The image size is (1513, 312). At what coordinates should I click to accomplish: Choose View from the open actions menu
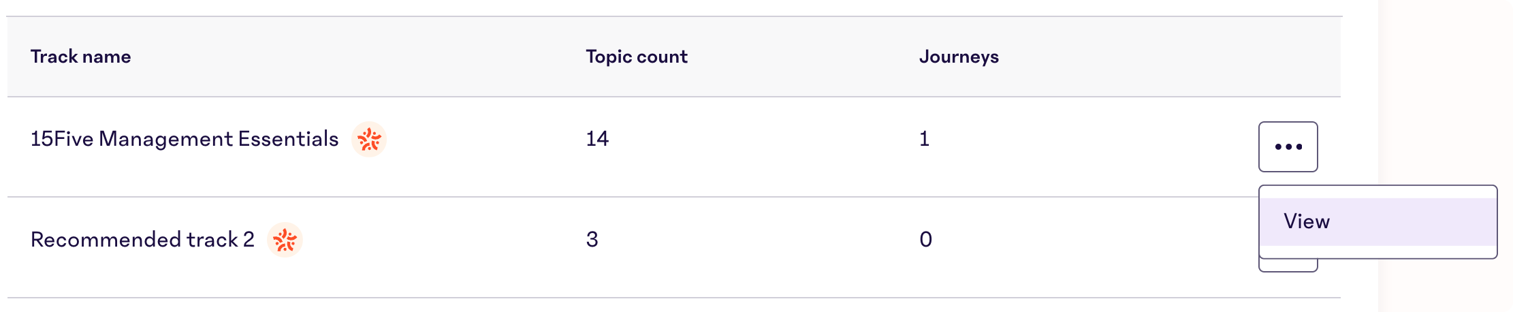[1377, 221]
